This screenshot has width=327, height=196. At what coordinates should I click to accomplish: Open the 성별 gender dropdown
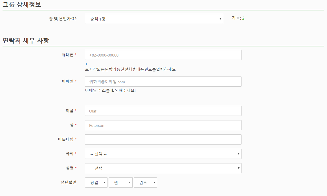coord(163,168)
